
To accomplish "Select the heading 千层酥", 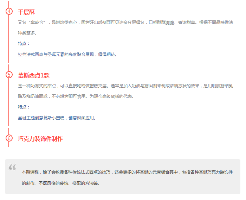I will tap(26, 12).
